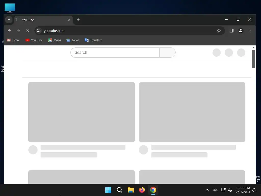This screenshot has width=261, height=196.
Task: Open Windows taskbar search
Action: click(120, 190)
